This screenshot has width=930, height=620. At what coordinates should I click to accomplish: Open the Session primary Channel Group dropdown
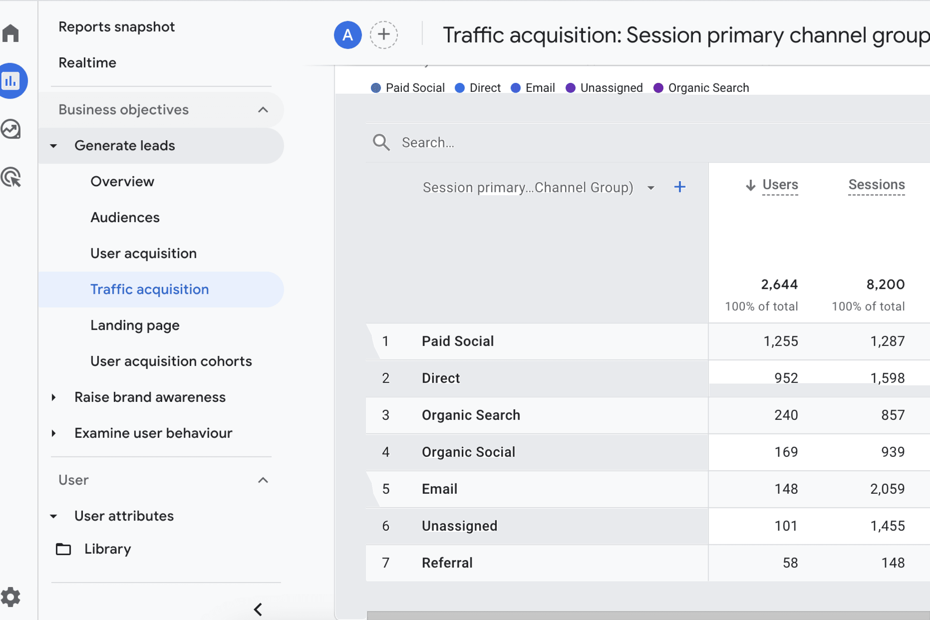[650, 188]
